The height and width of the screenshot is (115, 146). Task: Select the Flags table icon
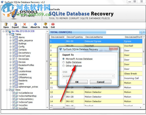coord(16,68)
